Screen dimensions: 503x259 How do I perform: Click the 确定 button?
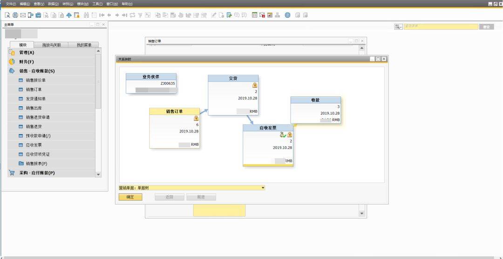pyautogui.click(x=130, y=197)
